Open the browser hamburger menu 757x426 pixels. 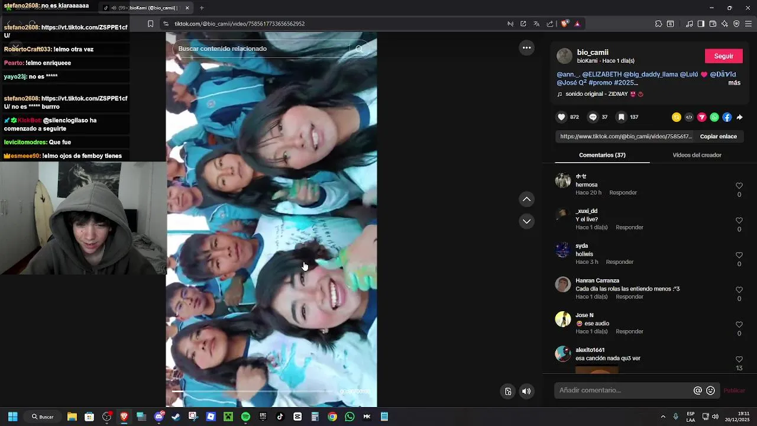click(x=748, y=24)
